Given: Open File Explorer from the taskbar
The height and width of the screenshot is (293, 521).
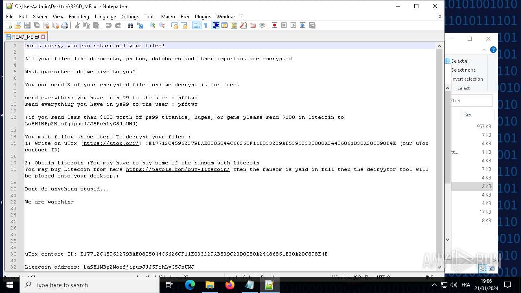Looking at the screenshot, I should point(210,285).
